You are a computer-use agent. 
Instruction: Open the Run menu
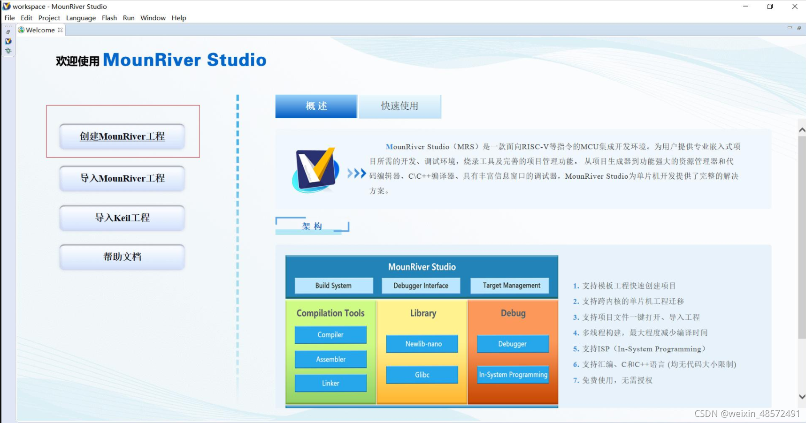tap(129, 18)
